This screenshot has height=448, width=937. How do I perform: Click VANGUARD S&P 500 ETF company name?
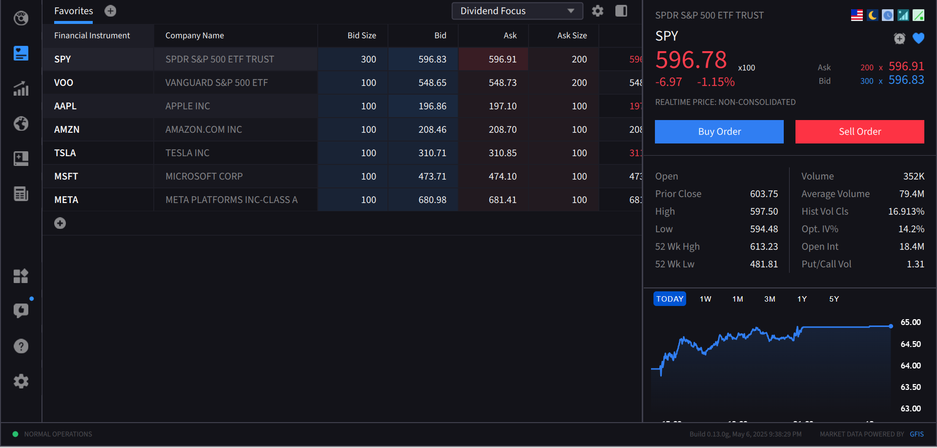pyautogui.click(x=217, y=82)
